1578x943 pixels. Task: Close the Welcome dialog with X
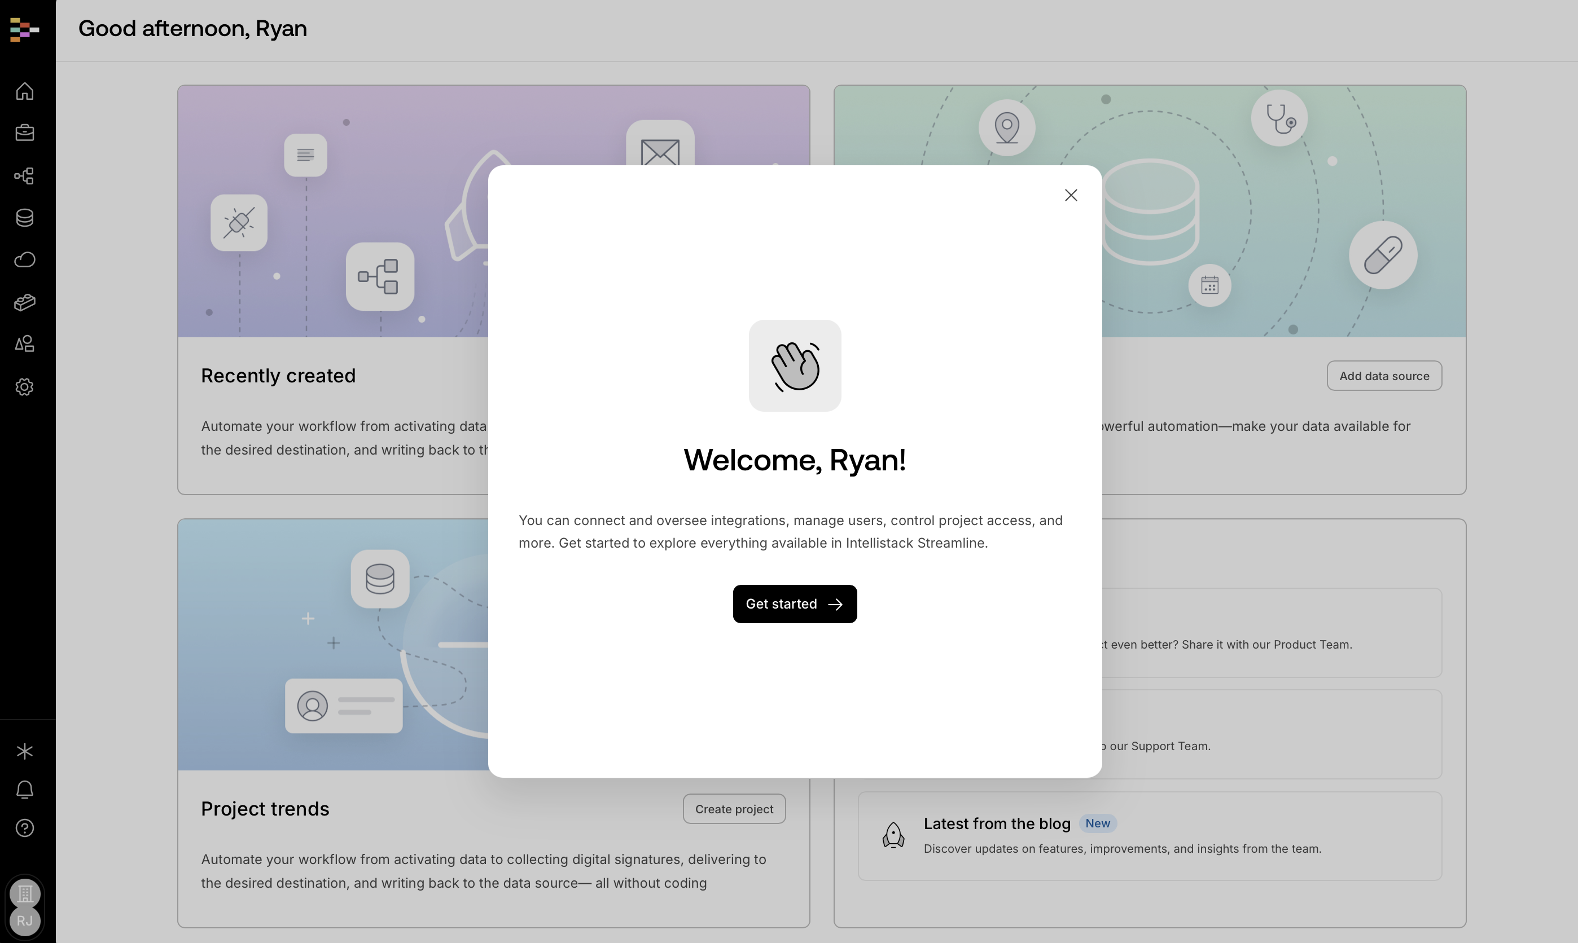tap(1071, 195)
